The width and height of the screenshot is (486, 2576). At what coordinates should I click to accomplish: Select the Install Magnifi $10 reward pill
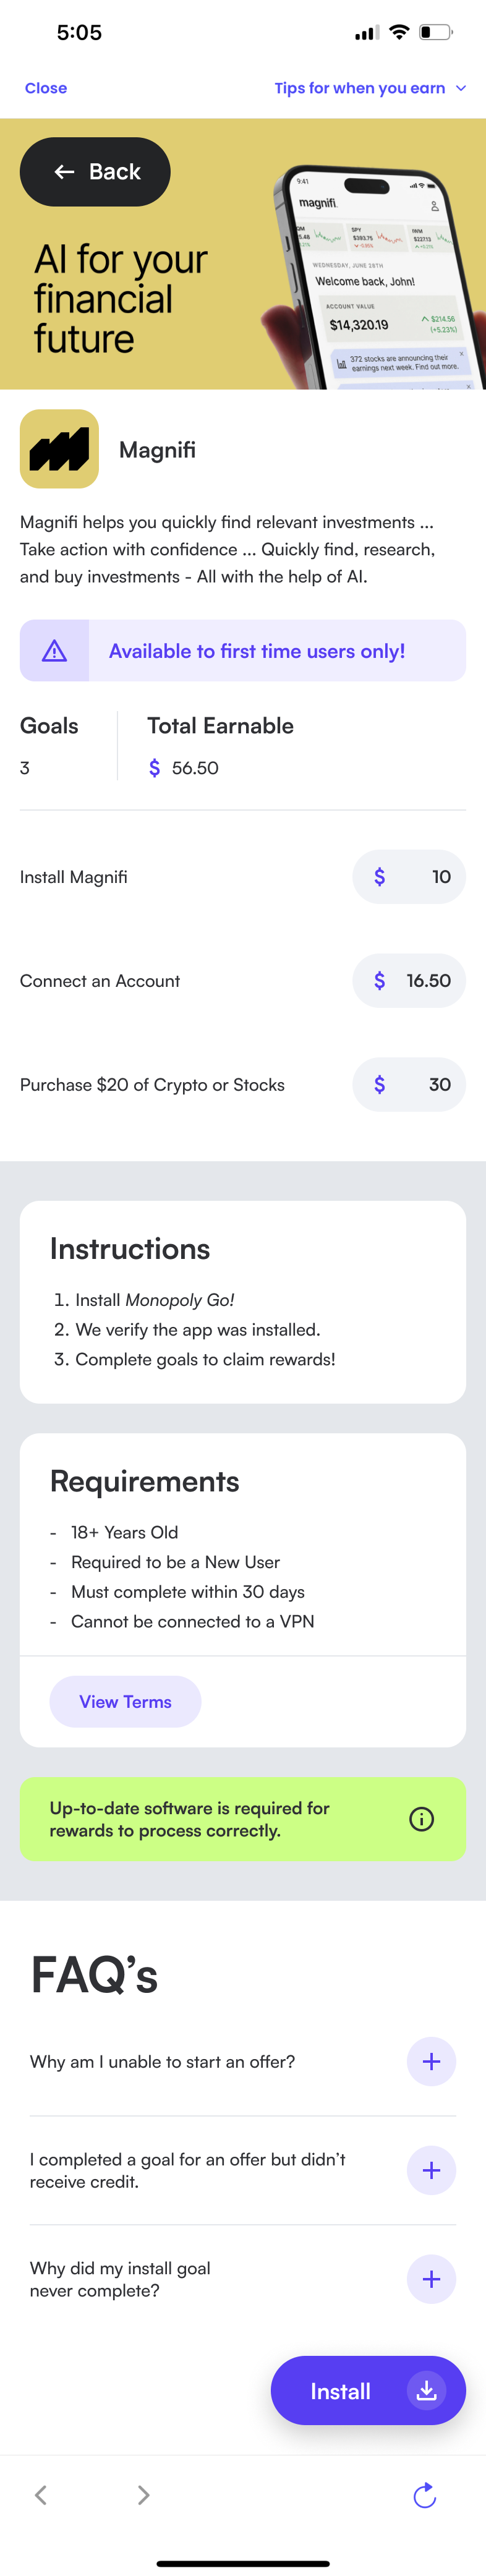(408, 877)
